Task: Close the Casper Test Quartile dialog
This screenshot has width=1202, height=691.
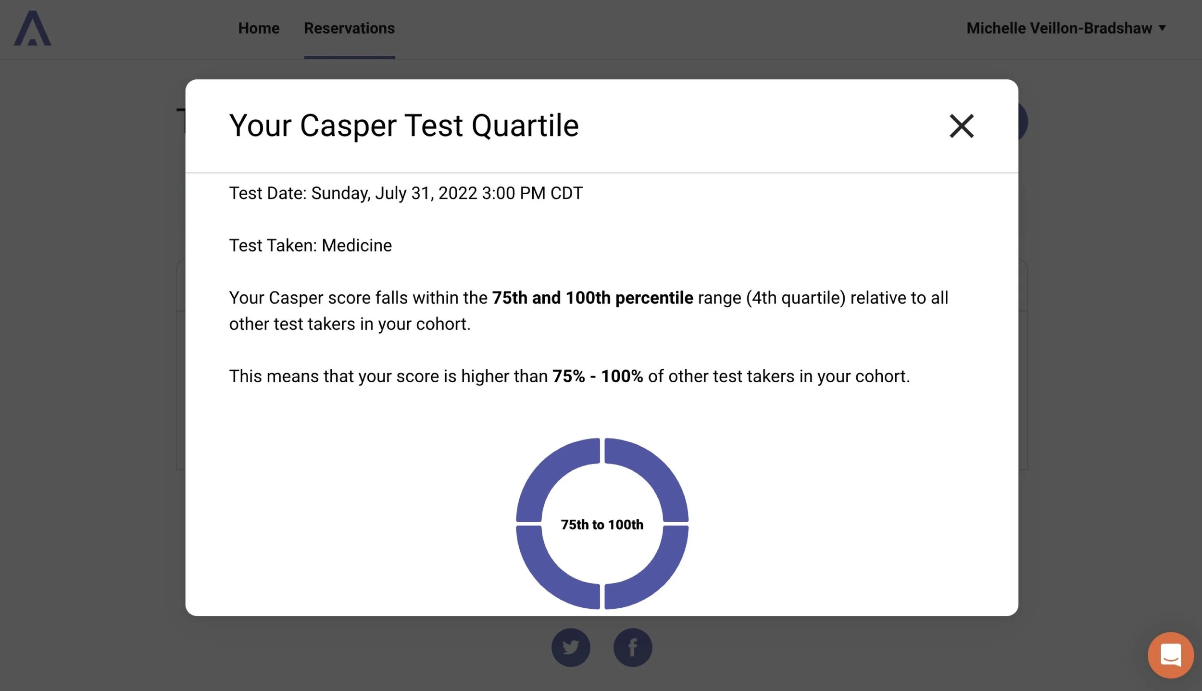Action: click(x=961, y=126)
